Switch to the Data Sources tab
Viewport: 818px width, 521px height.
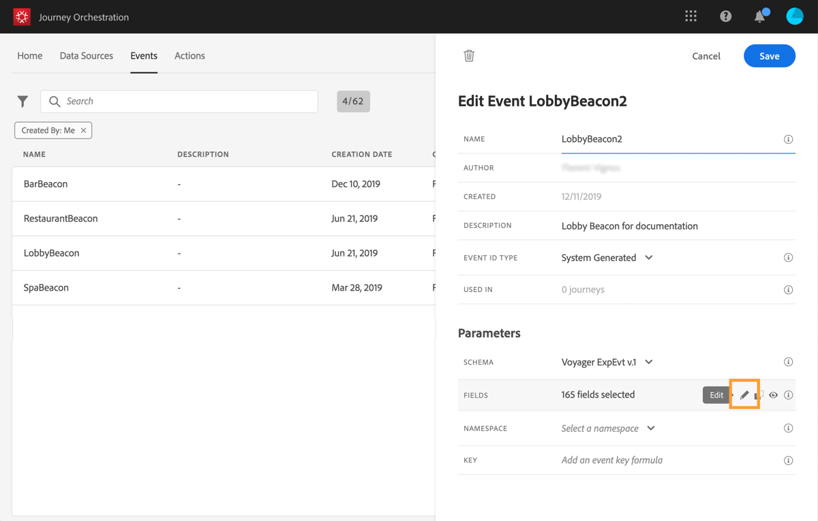(x=86, y=56)
